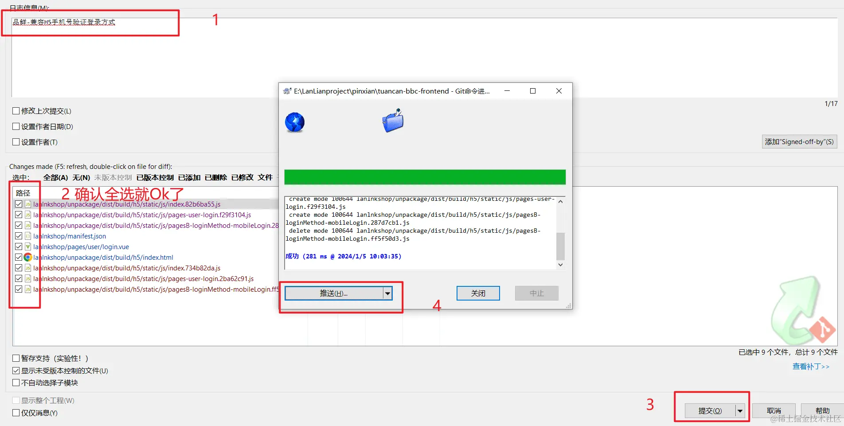
Task: Click the log output scrollbar up arrow
Action: [560, 202]
